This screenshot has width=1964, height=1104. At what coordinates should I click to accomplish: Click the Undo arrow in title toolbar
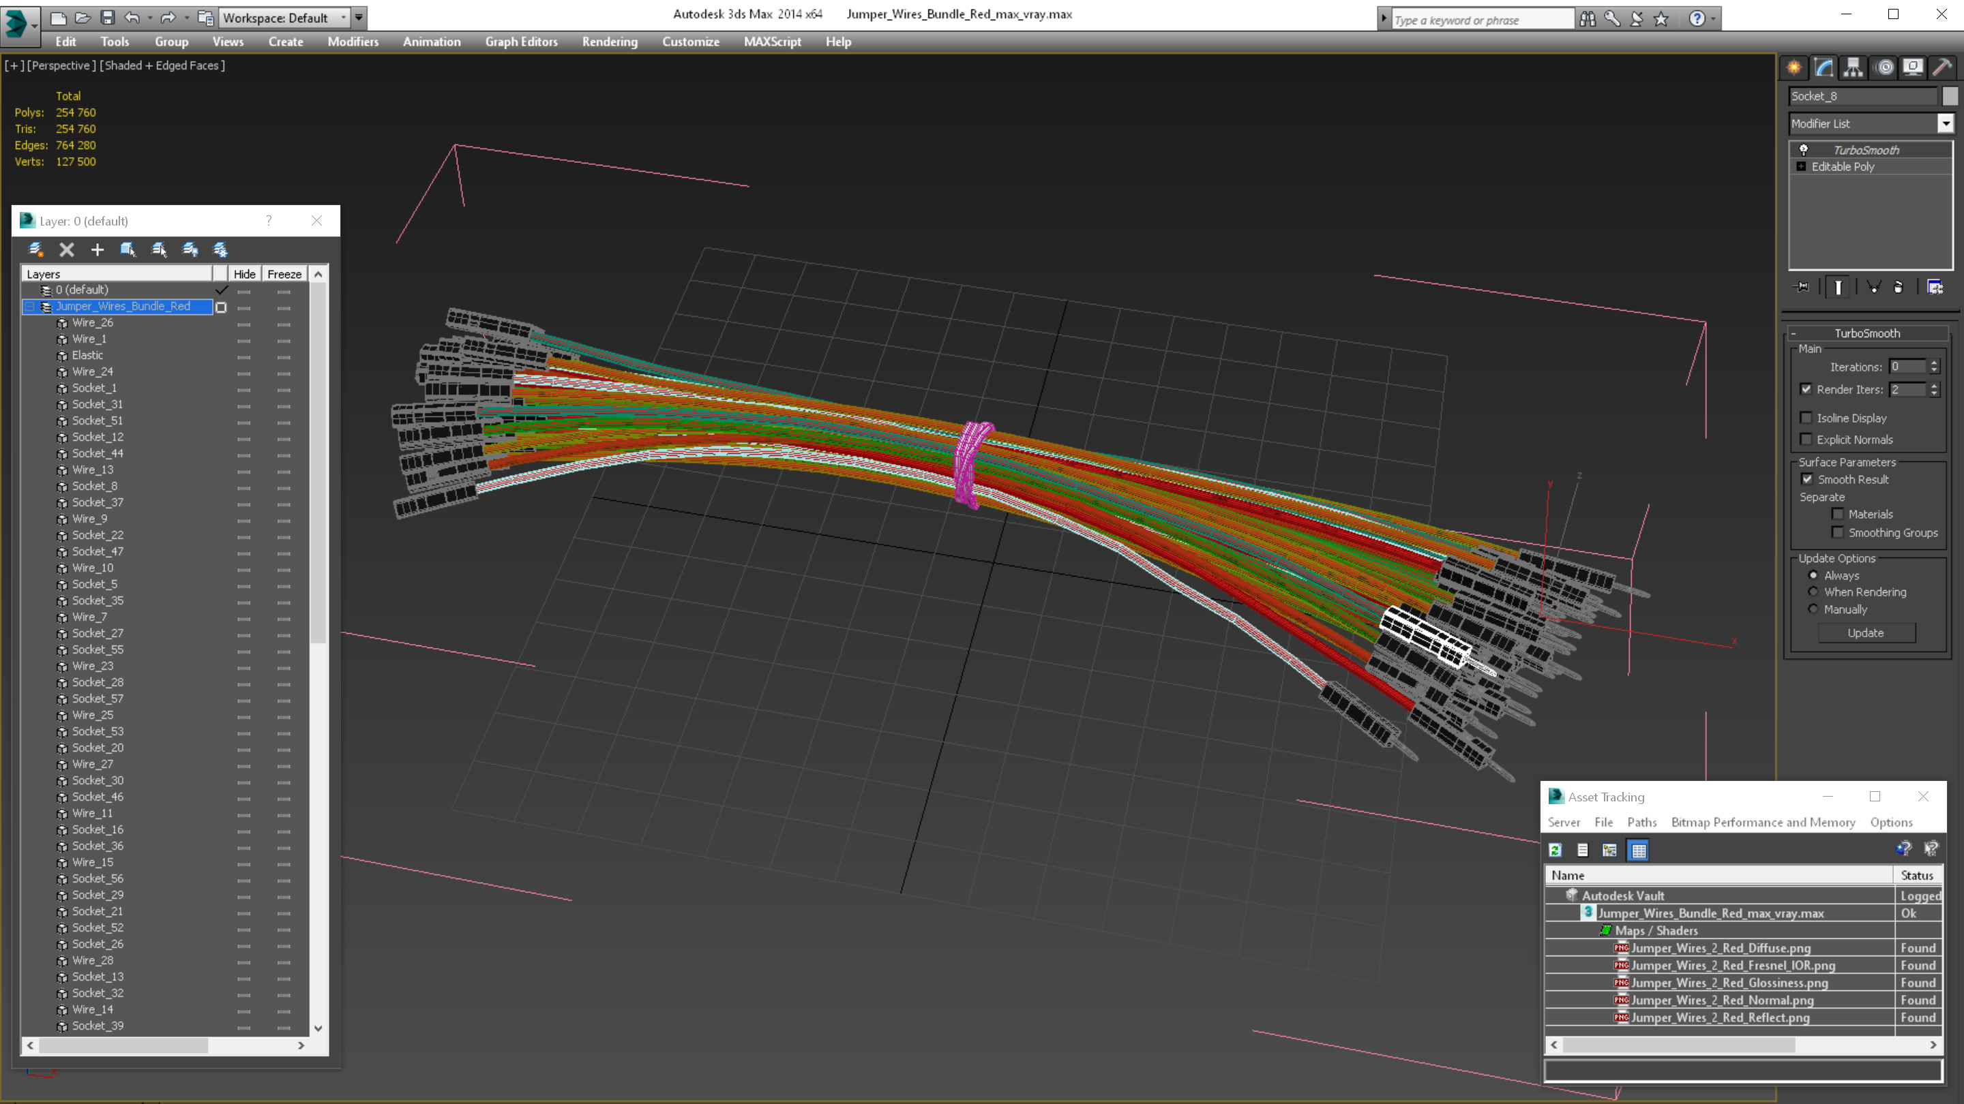pyautogui.click(x=132, y=18)
